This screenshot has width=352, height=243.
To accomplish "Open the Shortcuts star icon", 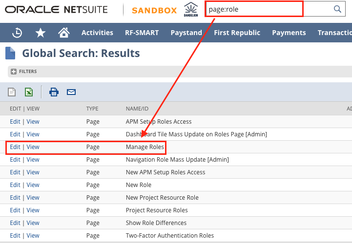I will [41, 33].
